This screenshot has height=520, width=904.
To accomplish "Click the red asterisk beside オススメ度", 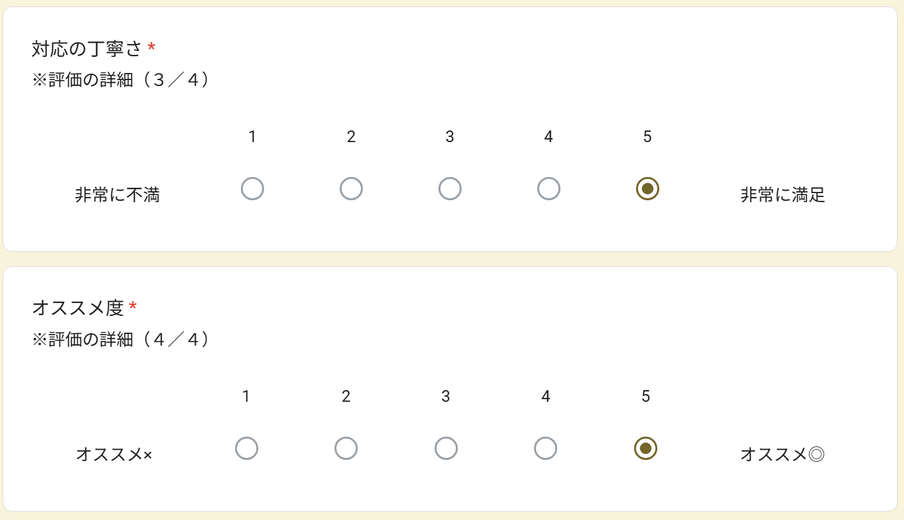I will (x=133, y=307).
